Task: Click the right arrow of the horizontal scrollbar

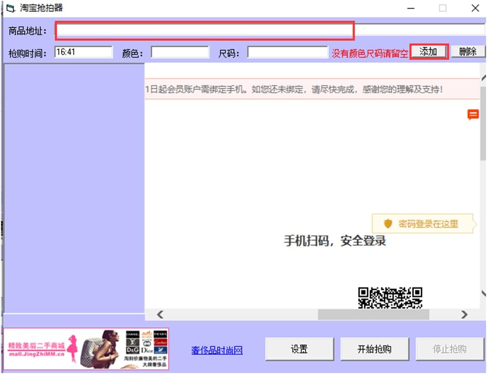Action: pyautogui.click(x=464, y=314)
